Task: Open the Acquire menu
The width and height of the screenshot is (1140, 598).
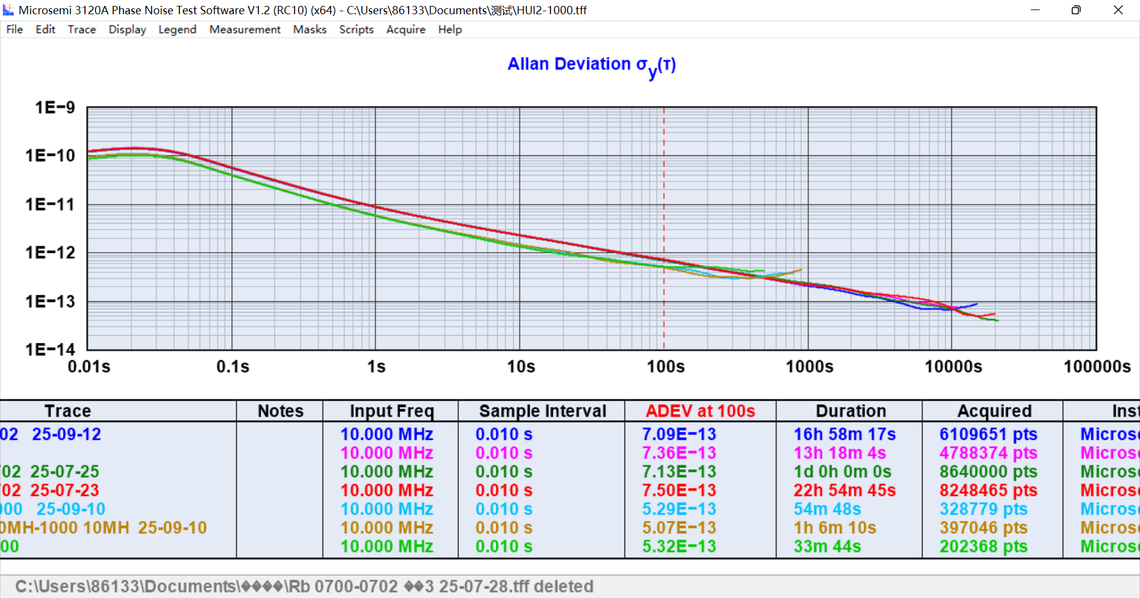Action: (x=406, y=30)
